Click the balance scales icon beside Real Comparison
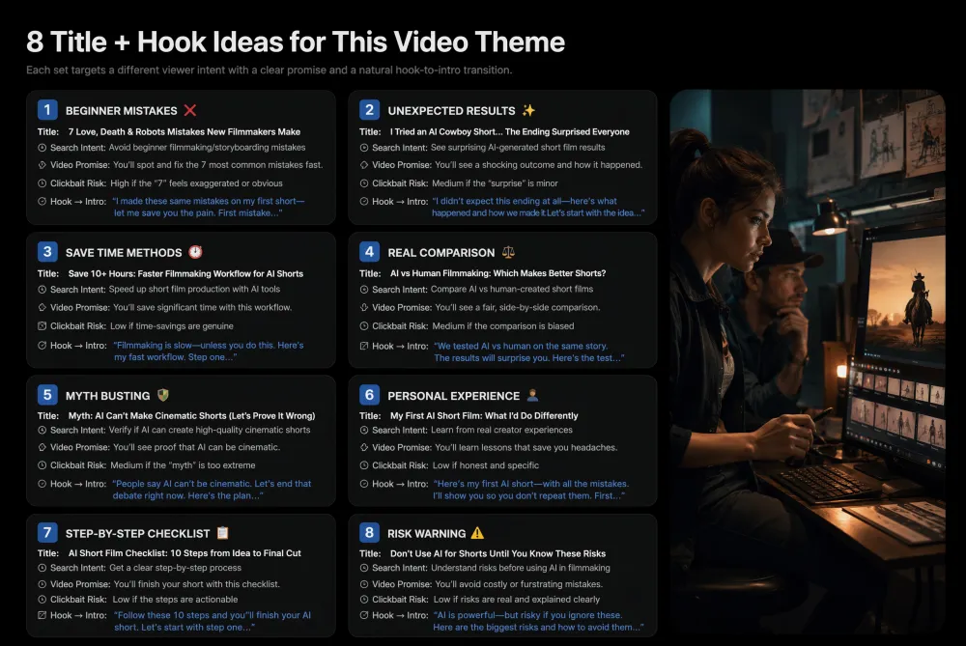 click(508, 252)
